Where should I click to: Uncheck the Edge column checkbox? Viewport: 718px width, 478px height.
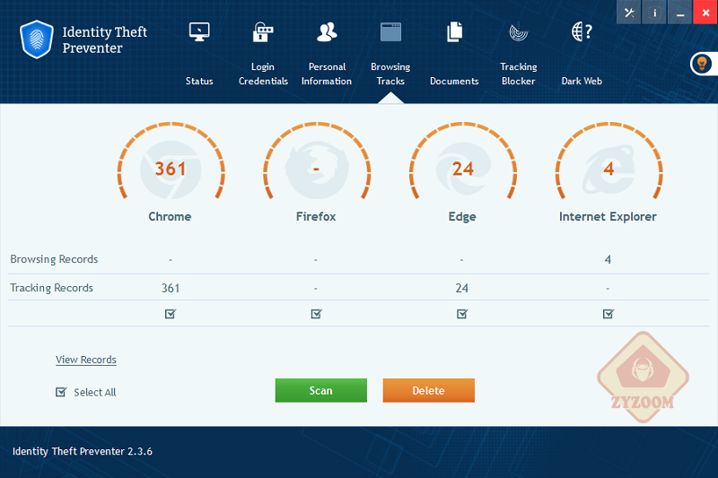coord(462,314)
